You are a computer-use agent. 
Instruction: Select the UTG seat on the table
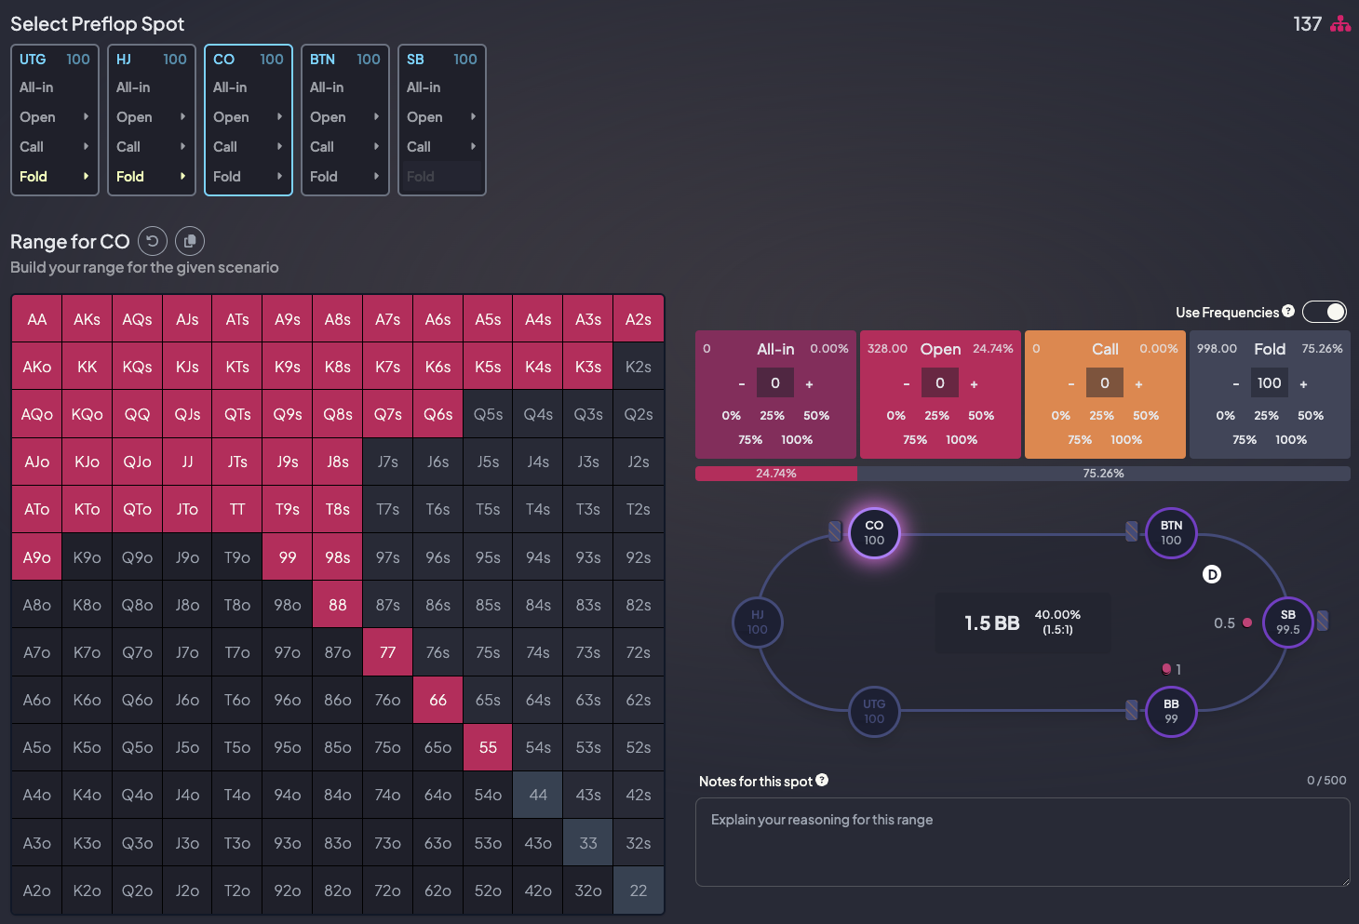pyautogui.click(x=874, y=712)
